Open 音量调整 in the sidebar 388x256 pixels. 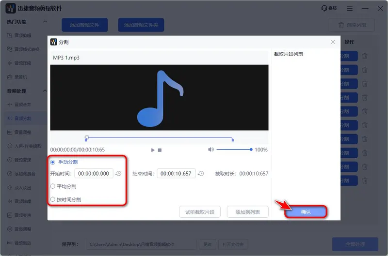click(x=19, y=132)
